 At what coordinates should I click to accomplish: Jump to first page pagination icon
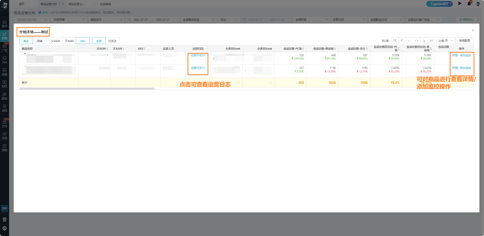pos(395,41)
